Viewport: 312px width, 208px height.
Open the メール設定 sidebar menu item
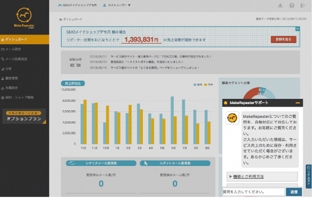[24, 49]
